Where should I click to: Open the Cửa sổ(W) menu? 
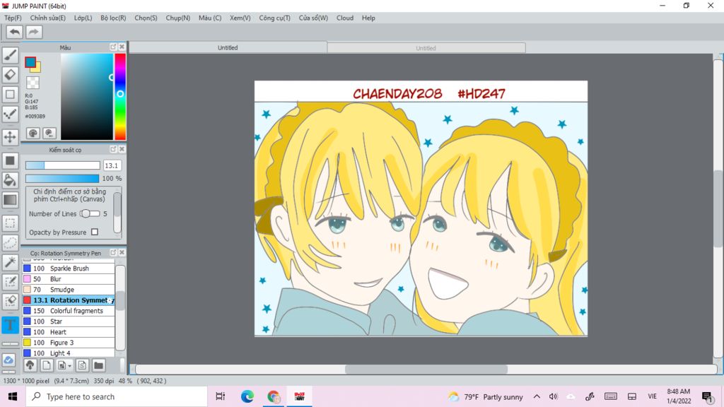coord(313,18)
